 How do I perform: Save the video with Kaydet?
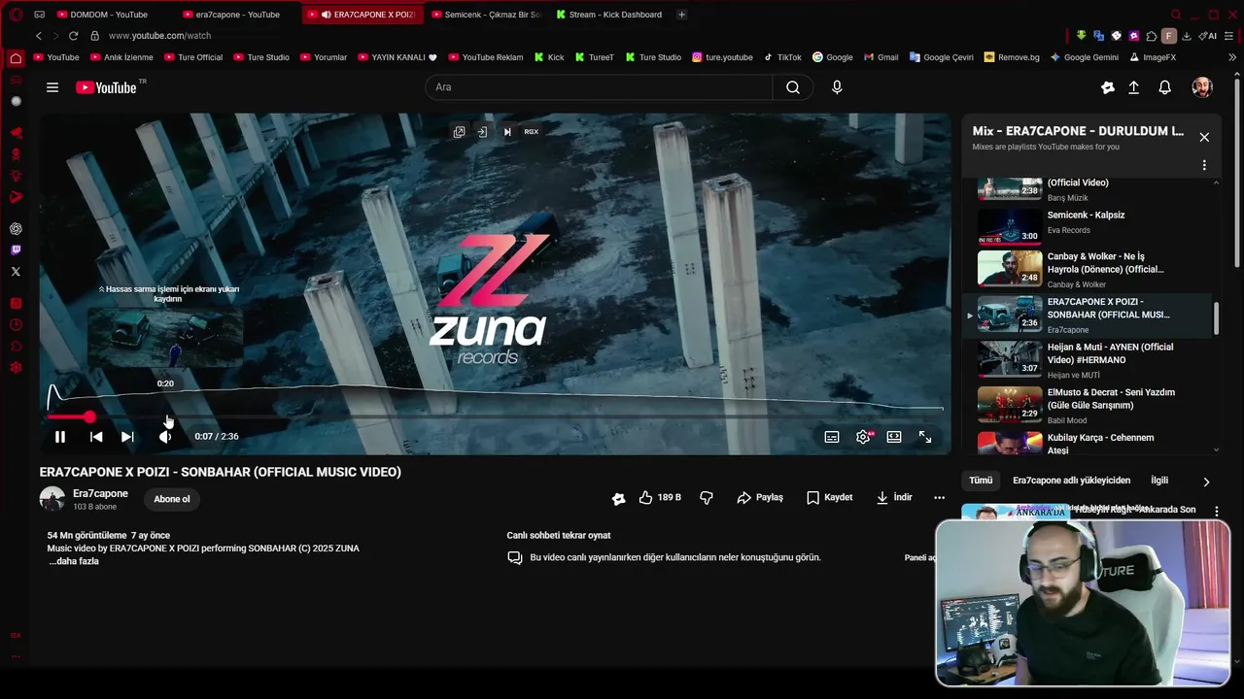click(x=830, y=498)
